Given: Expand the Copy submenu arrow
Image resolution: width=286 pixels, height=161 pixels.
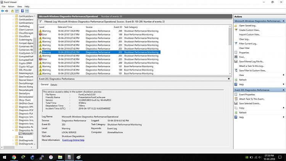Looking at the screenshot, I should click(x=283, y=108).
